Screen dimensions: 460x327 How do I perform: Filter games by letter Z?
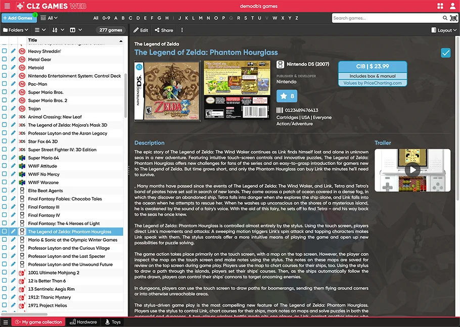pos(297,18)
